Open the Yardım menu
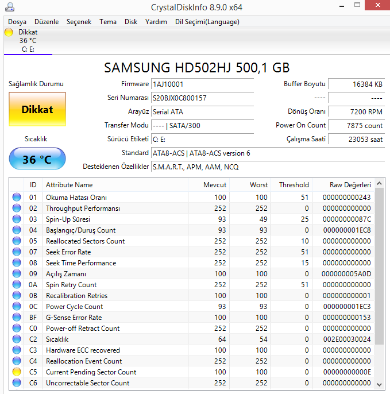390x394 pixels. coord(156,22)
